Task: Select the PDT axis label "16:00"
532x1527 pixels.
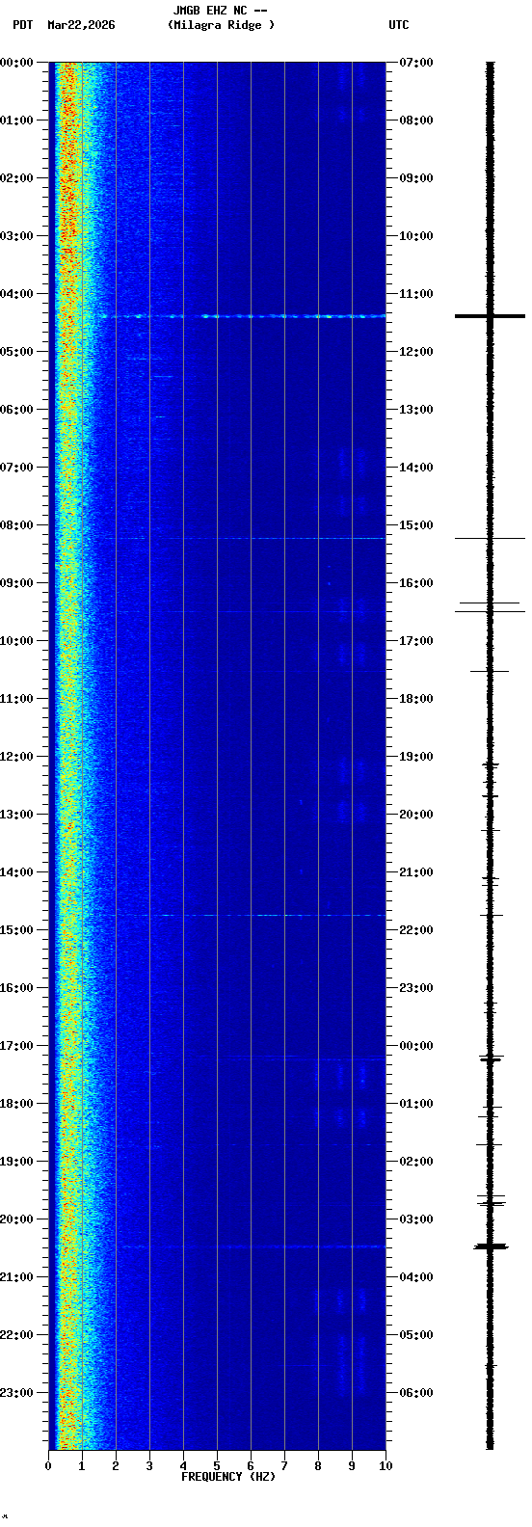Action: tap(16, 988)
